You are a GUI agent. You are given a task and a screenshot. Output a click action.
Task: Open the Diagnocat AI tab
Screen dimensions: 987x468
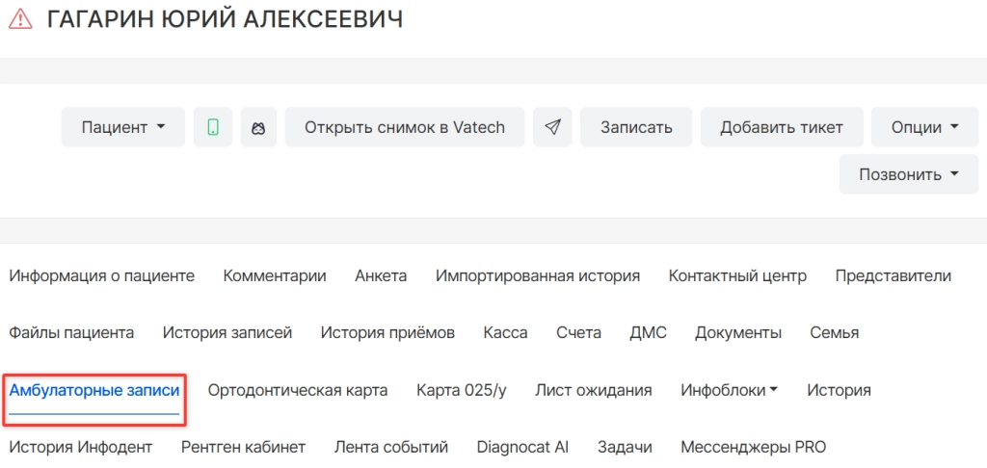coord(522,447)
